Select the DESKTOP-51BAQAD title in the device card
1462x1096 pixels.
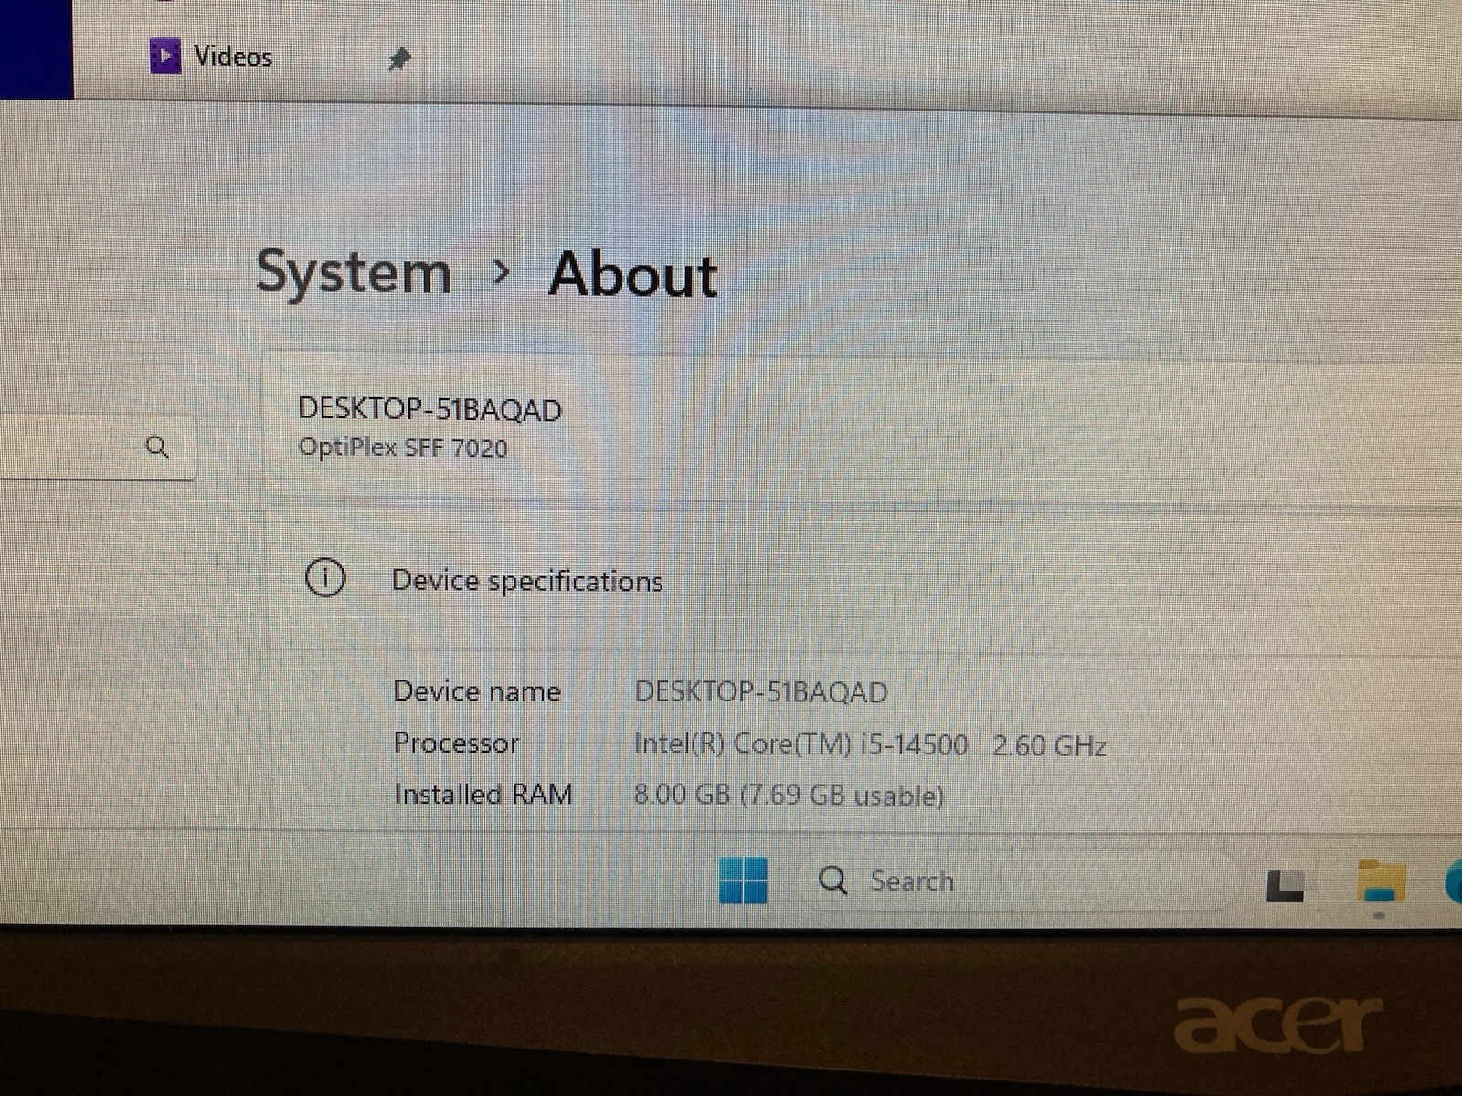(429, 409)
